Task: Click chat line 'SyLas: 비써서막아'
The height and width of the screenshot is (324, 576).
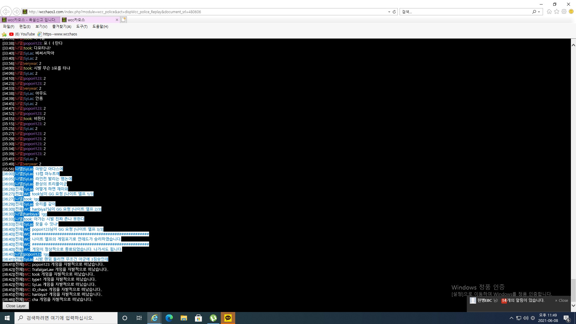Action: point(28,53)
